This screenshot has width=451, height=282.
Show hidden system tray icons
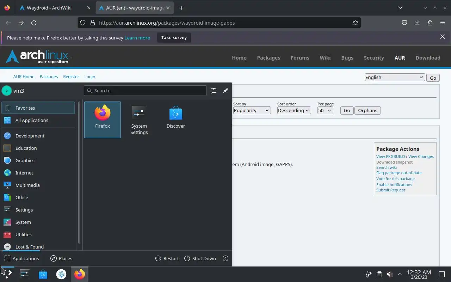click(400, 274)
